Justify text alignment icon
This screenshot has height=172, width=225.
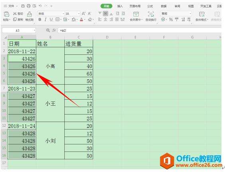(117, 19)
